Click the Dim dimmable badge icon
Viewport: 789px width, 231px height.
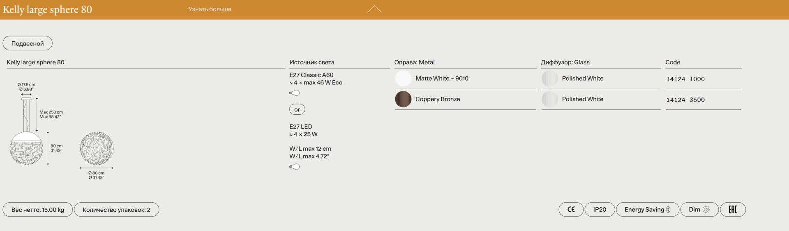pos(706,210)
